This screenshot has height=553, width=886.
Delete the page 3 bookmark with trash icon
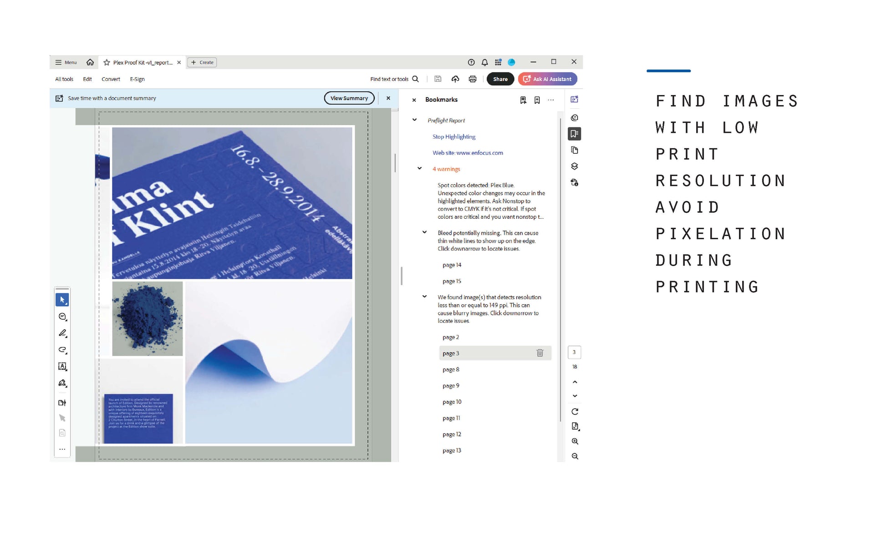pyautogui.click(x=540, y=353)
